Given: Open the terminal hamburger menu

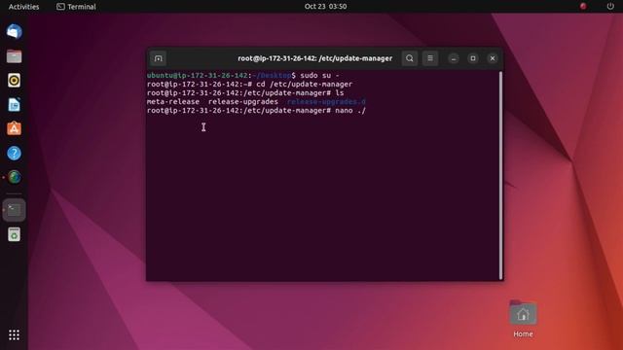Looking at the screenshot, I should [430, 58].
